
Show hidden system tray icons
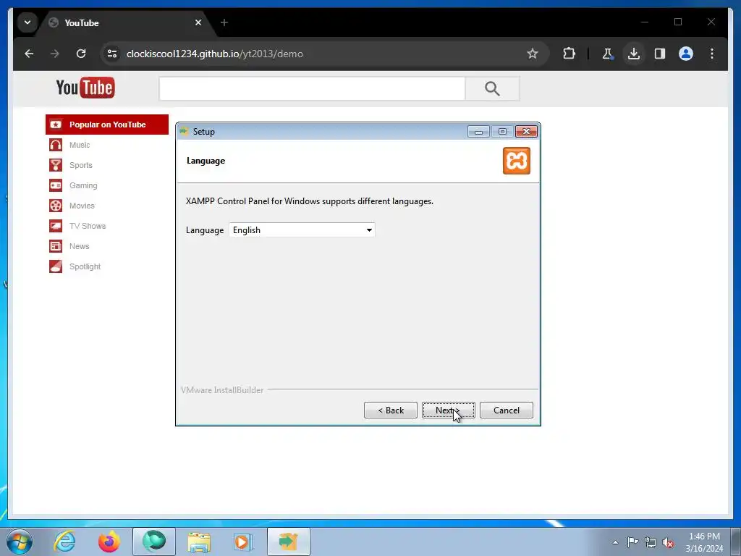[615, 542]
